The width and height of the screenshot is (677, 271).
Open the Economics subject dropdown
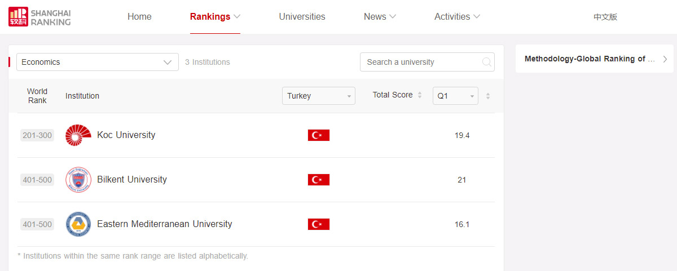click(x=97, y=62)
